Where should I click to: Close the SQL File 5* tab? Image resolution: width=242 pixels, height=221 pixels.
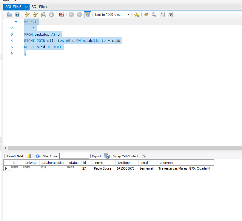[26, 7]
